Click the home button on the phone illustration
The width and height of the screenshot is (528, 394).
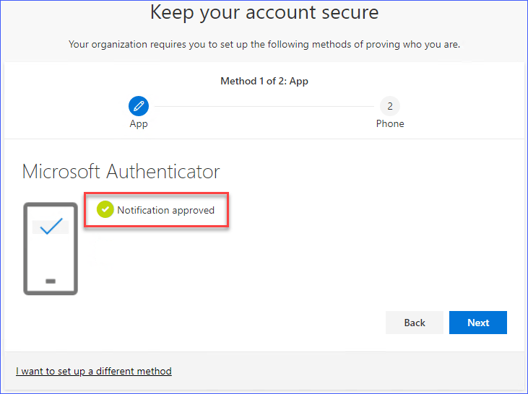tap(51, 281)
